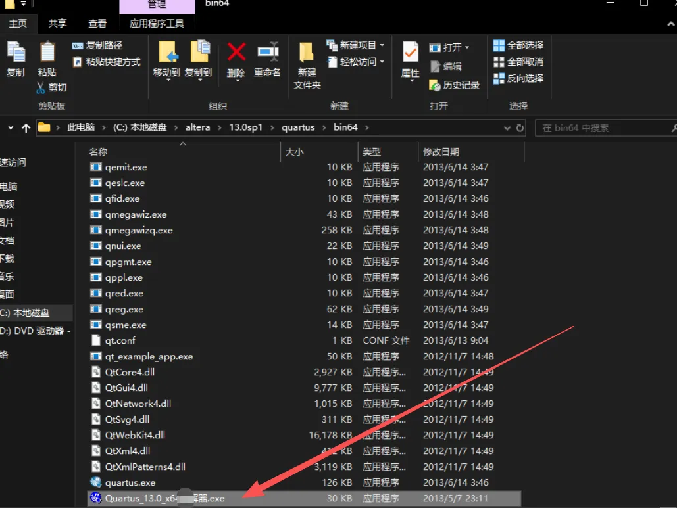The image size is (677, 508).
Task: Select C: Local Disk in sidebar
Action: (36, 313)
